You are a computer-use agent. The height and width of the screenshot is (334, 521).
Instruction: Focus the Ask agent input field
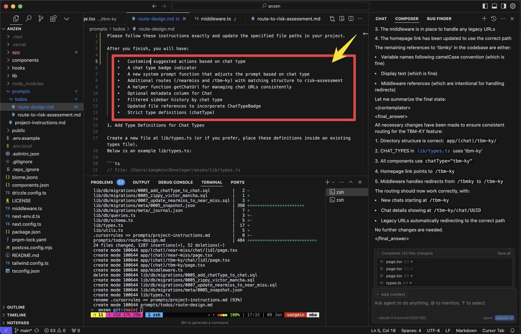click(x=444, y=303)
